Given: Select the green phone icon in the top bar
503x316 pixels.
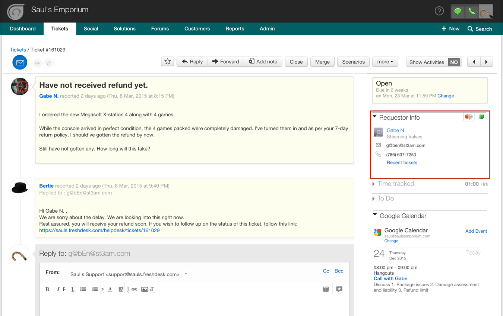Looking at the screenshot, I should tap(471, 12).
